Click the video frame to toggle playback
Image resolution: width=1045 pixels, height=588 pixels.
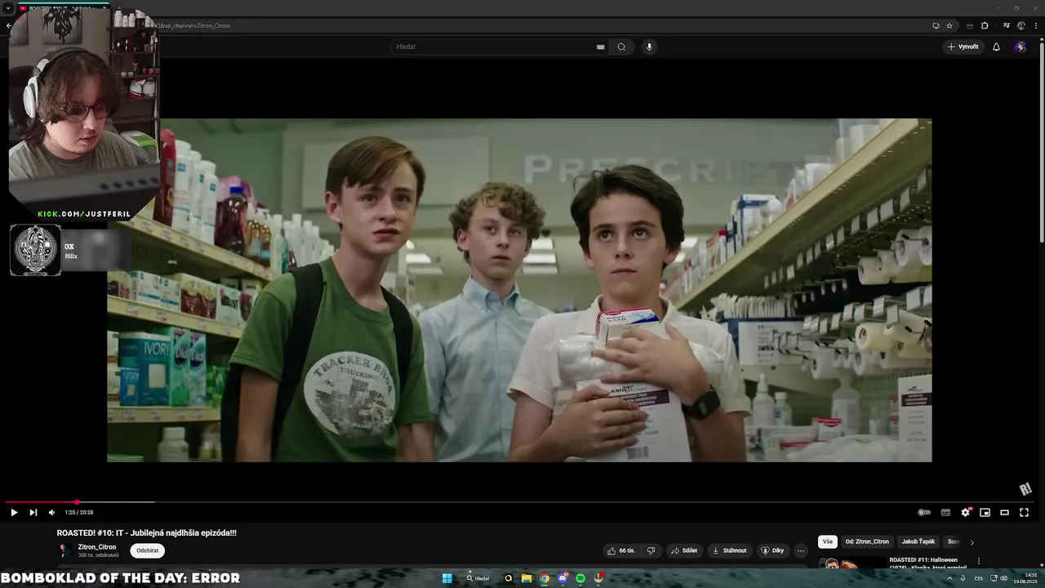519,290
